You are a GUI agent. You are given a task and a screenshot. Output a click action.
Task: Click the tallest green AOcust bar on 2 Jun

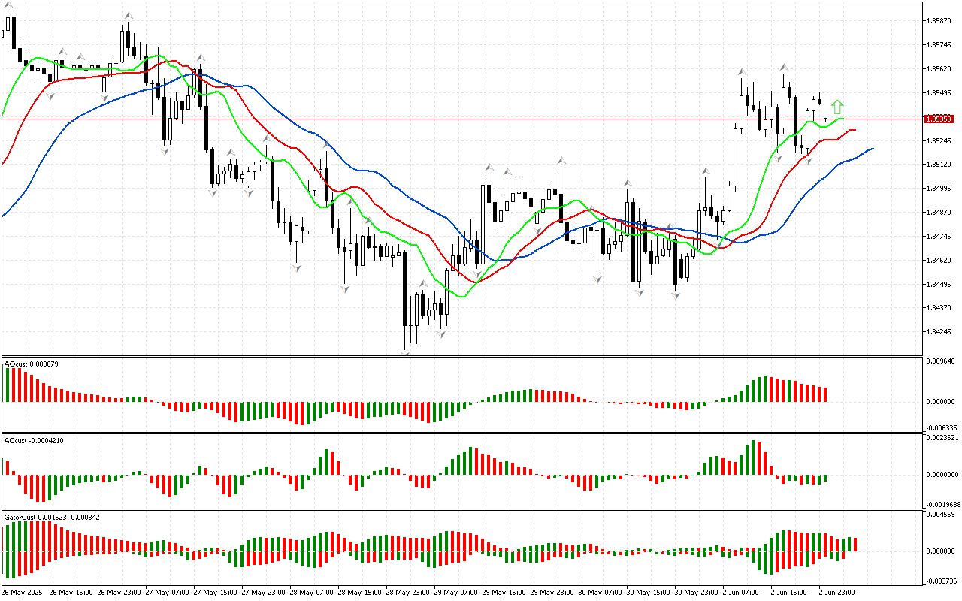pos(766,388)
